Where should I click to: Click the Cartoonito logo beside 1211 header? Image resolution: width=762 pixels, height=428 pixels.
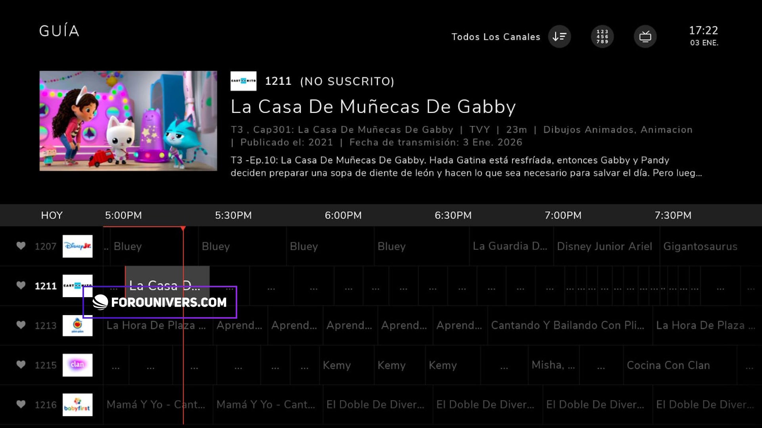(243, 81)
